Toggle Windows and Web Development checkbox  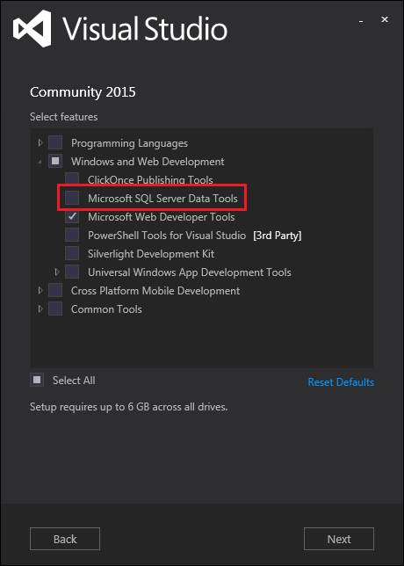click(x=55, y=162)
